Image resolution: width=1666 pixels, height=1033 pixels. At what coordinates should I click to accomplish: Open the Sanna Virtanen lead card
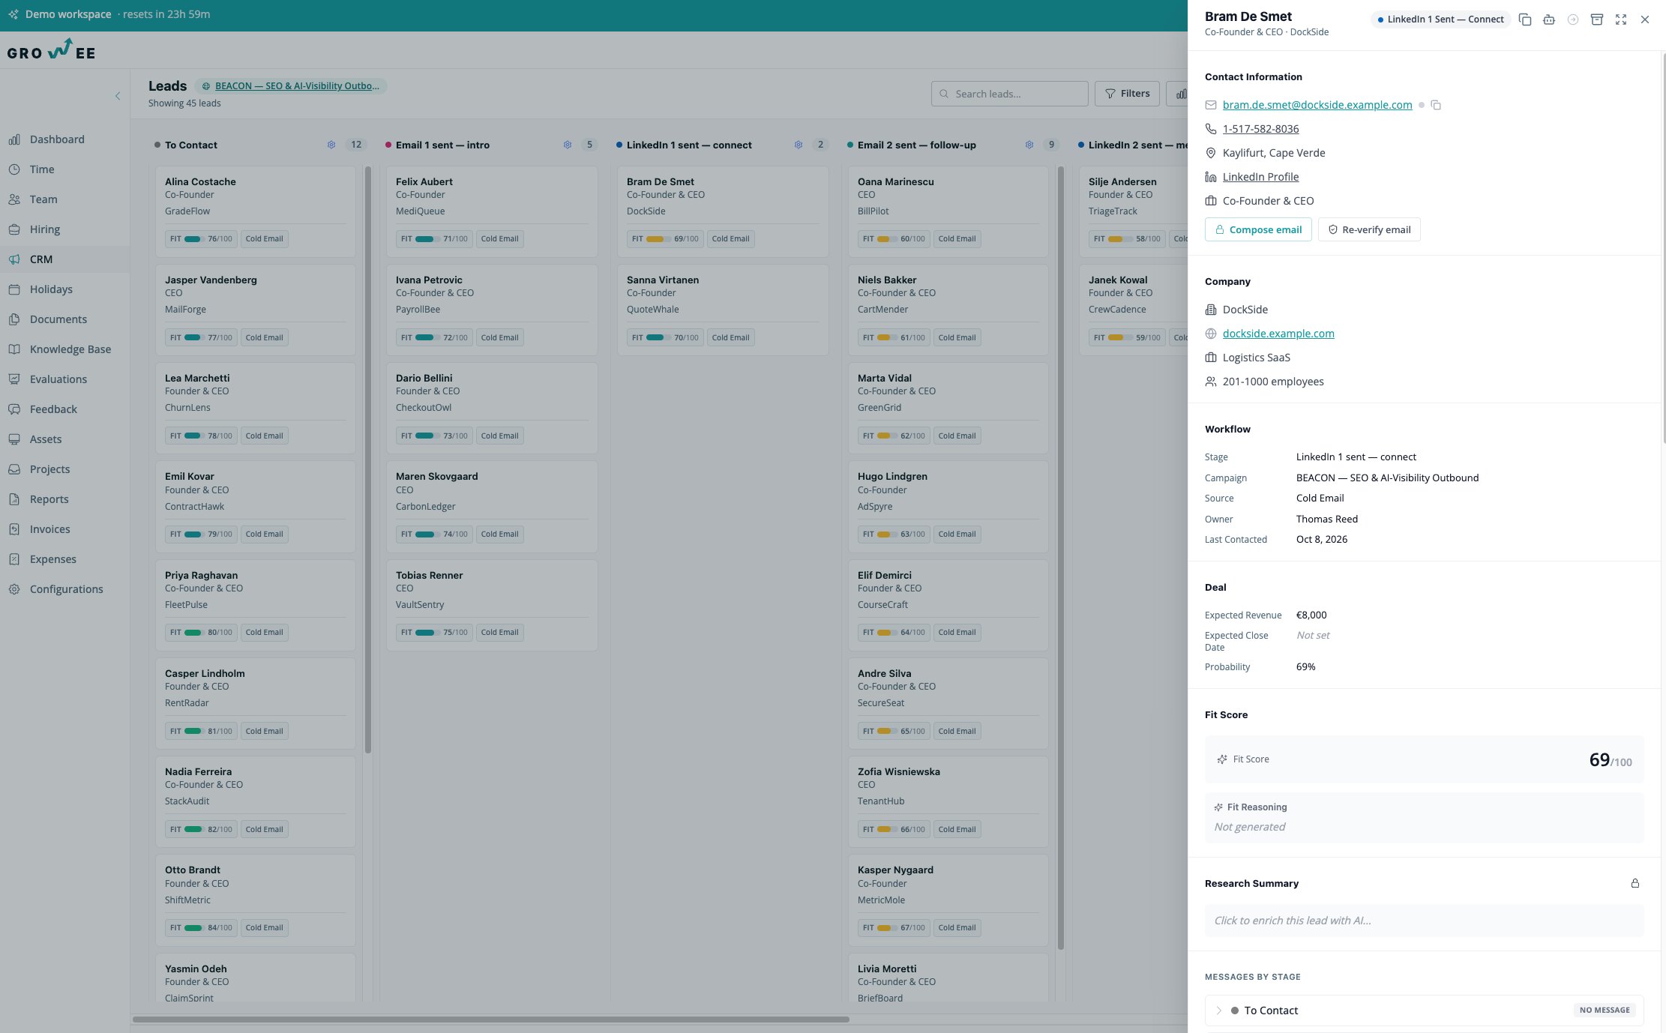pyautogui.click(x=723, y=310)
